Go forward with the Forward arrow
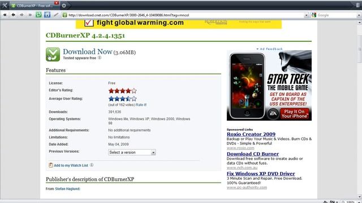 pyautogui.click(x=21, y=15)
